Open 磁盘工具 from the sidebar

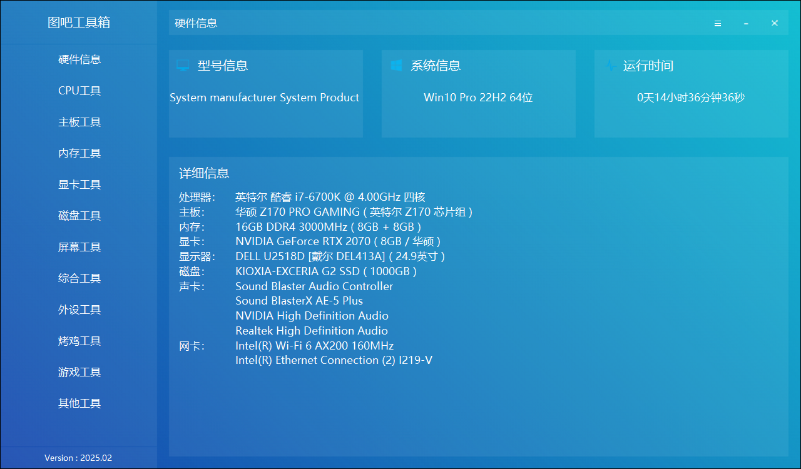coord(79,215)
